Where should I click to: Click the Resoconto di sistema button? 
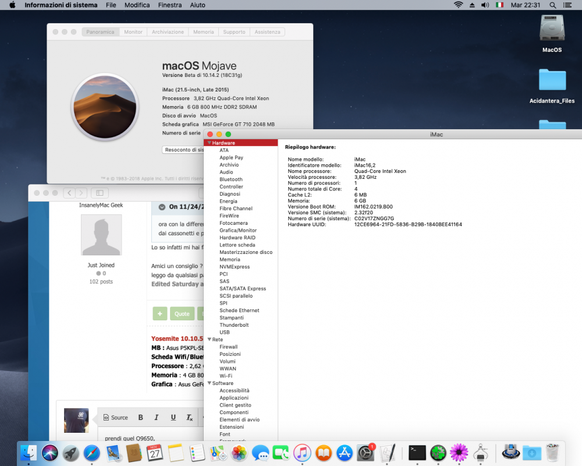(x=183, y=150)
